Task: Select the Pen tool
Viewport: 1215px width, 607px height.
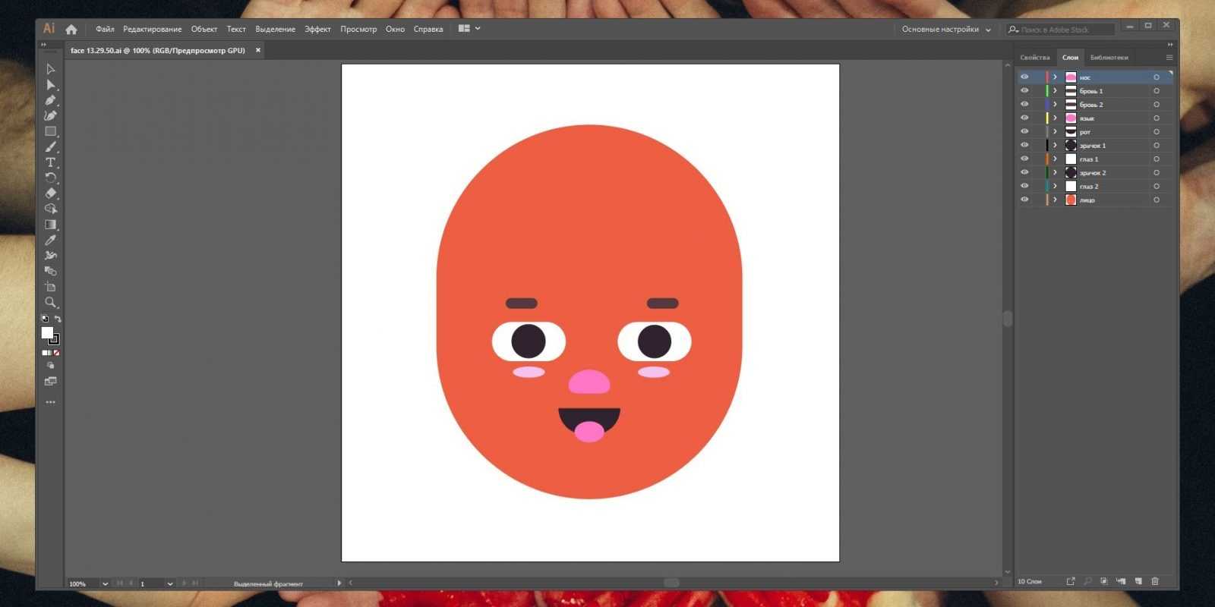Action: coord(51,100)
